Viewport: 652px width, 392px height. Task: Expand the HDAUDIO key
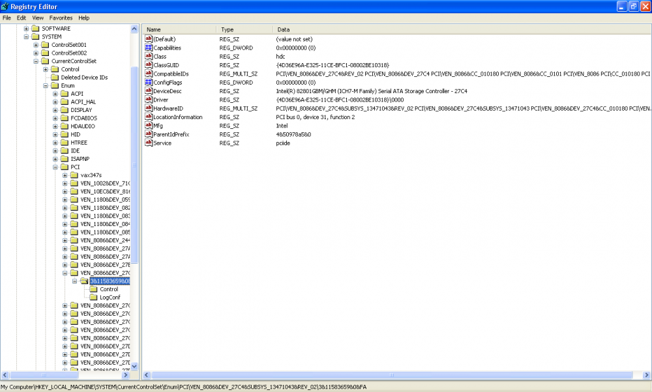pos(55,126)
